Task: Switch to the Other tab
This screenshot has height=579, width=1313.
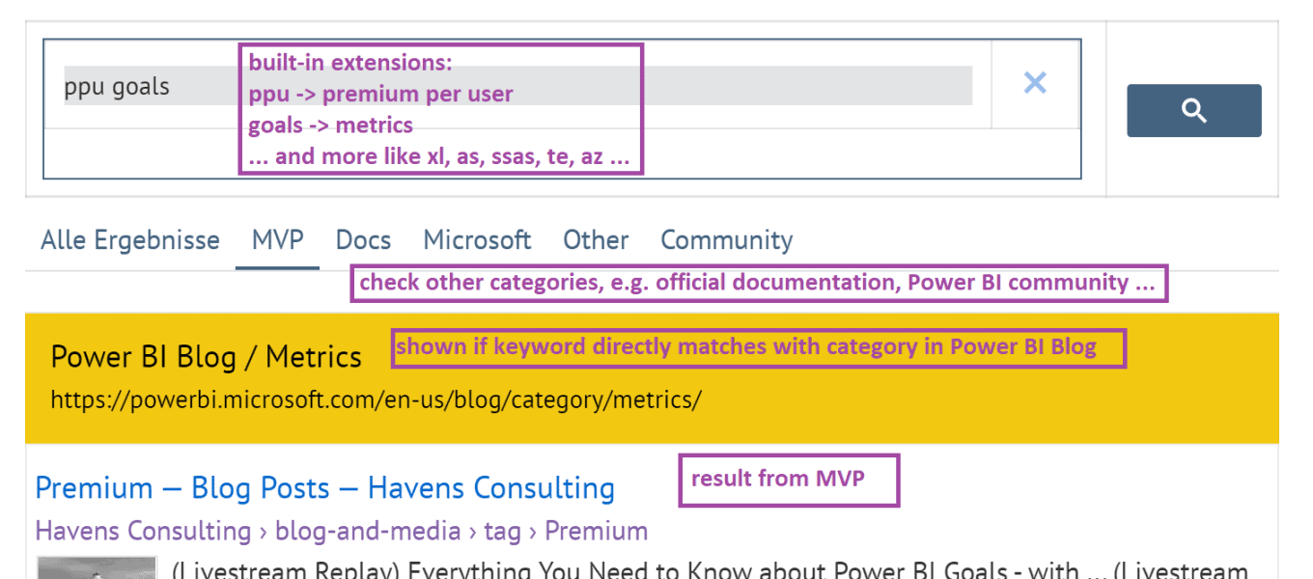Action: [x=596, y=240]
